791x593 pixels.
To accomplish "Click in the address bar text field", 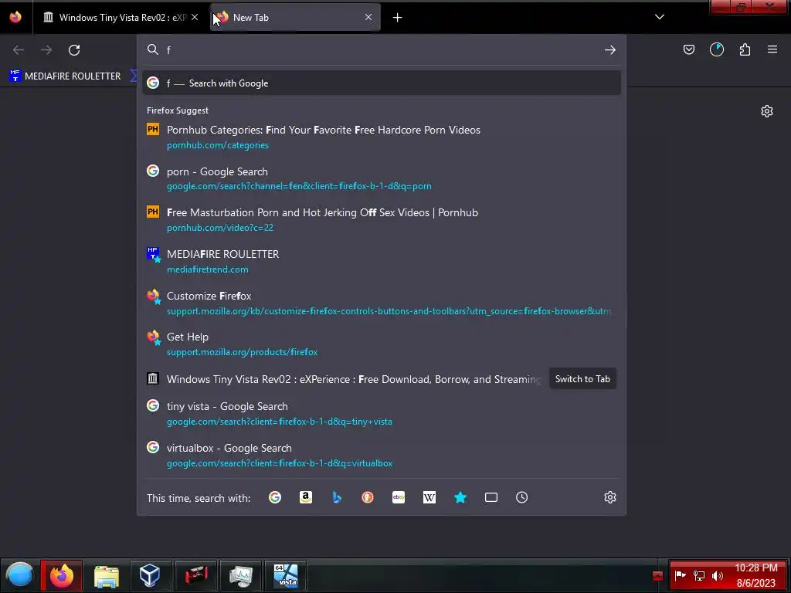I will pos(382,50).
